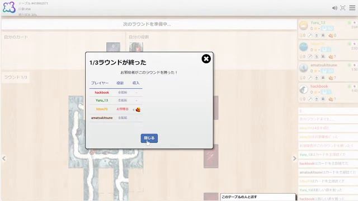Viewport: 358px width, 201px height.
Task: Click the green status dot for hackbook
Action: (x=349, y=87)
